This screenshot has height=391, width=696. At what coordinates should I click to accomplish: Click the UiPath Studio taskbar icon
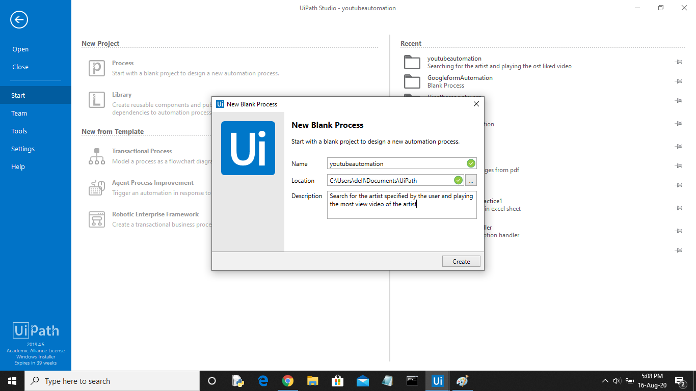click(437, 381)
